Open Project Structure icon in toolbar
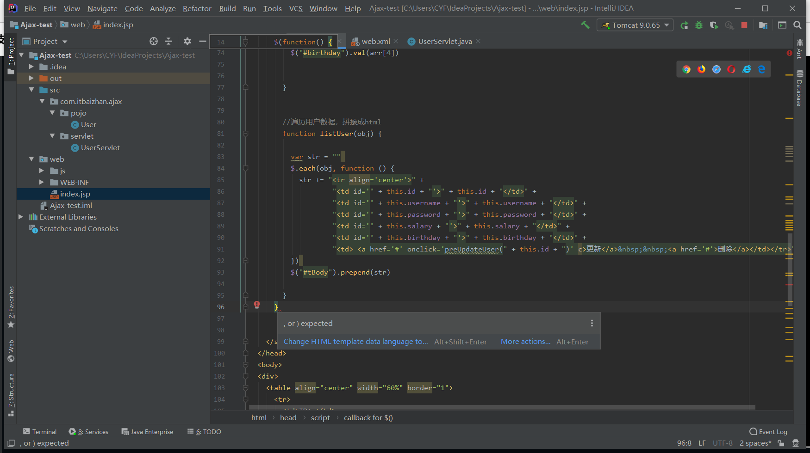 pyautogui.click(x=764, y=25)
